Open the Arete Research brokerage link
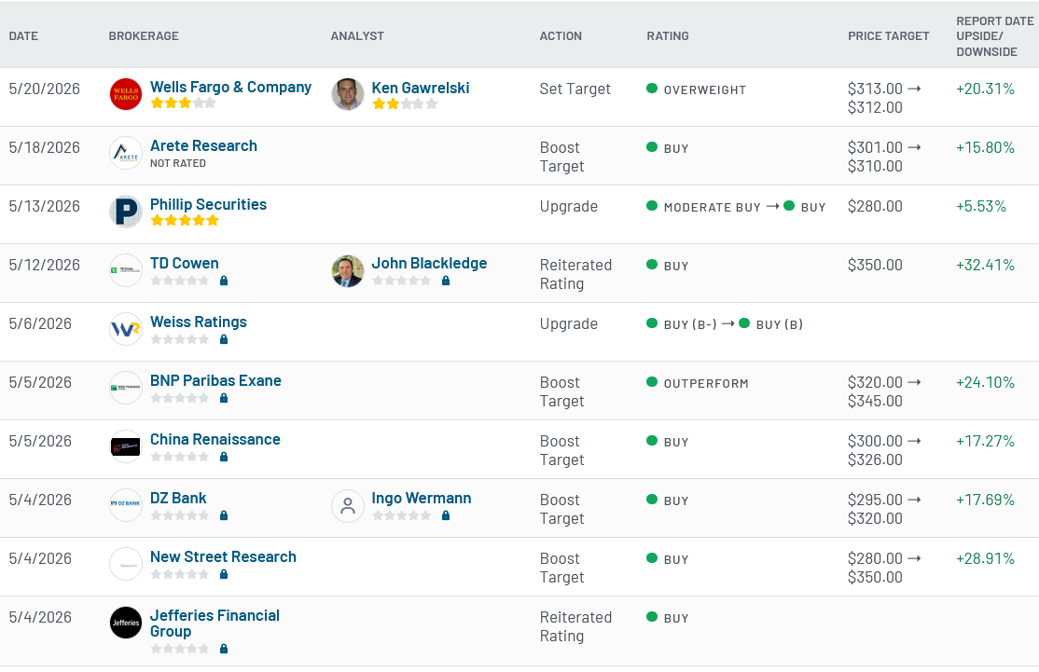The image size is (1039, 672). click(x=203, y=145)
